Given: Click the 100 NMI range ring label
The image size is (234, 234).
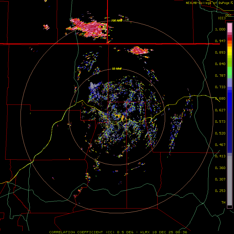Looking at the screenshot, I should tap(117, 21).
